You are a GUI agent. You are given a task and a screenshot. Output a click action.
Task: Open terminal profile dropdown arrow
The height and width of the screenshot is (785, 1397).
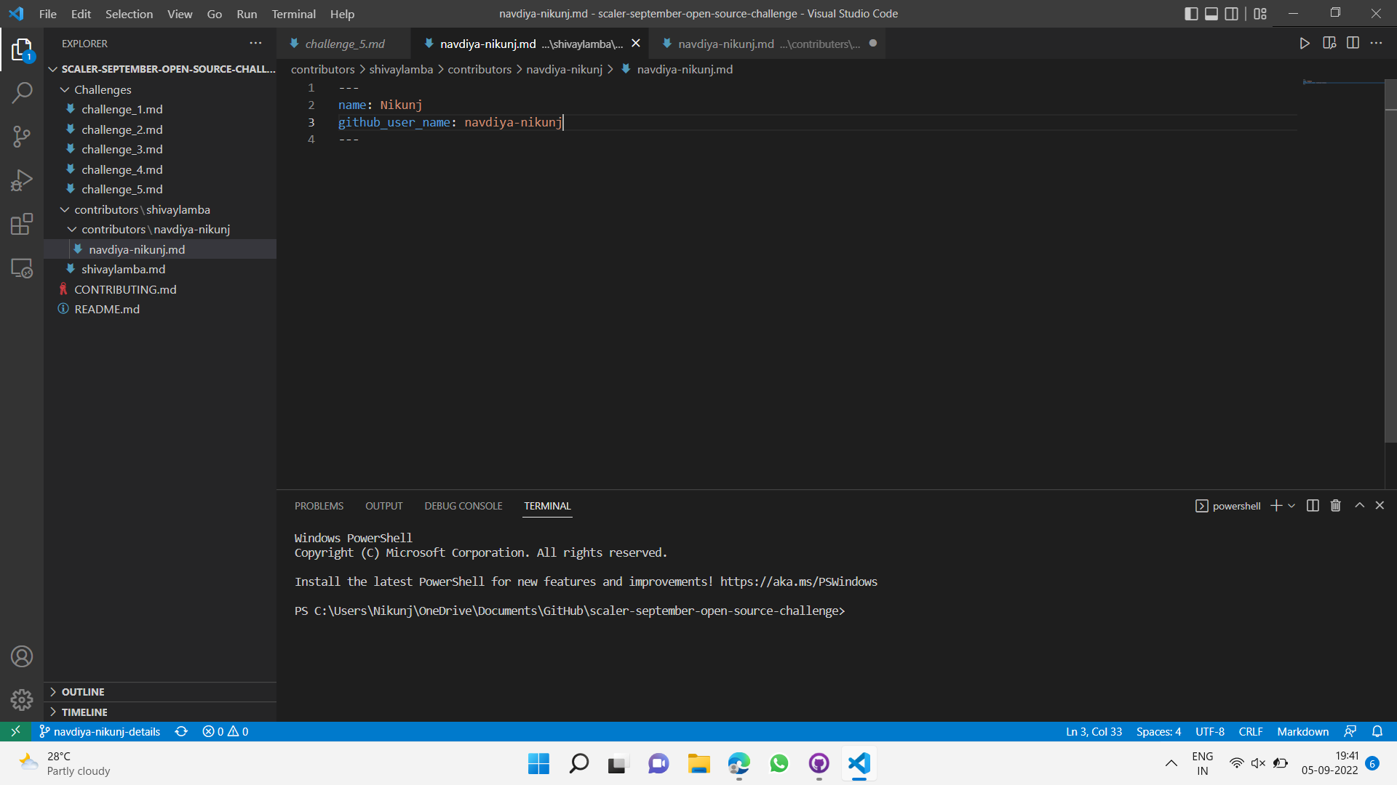click(x=1291, y=505)
